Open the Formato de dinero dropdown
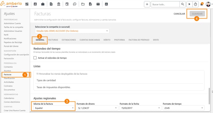The height and width of the screenshot is (113, 213). 97,108
